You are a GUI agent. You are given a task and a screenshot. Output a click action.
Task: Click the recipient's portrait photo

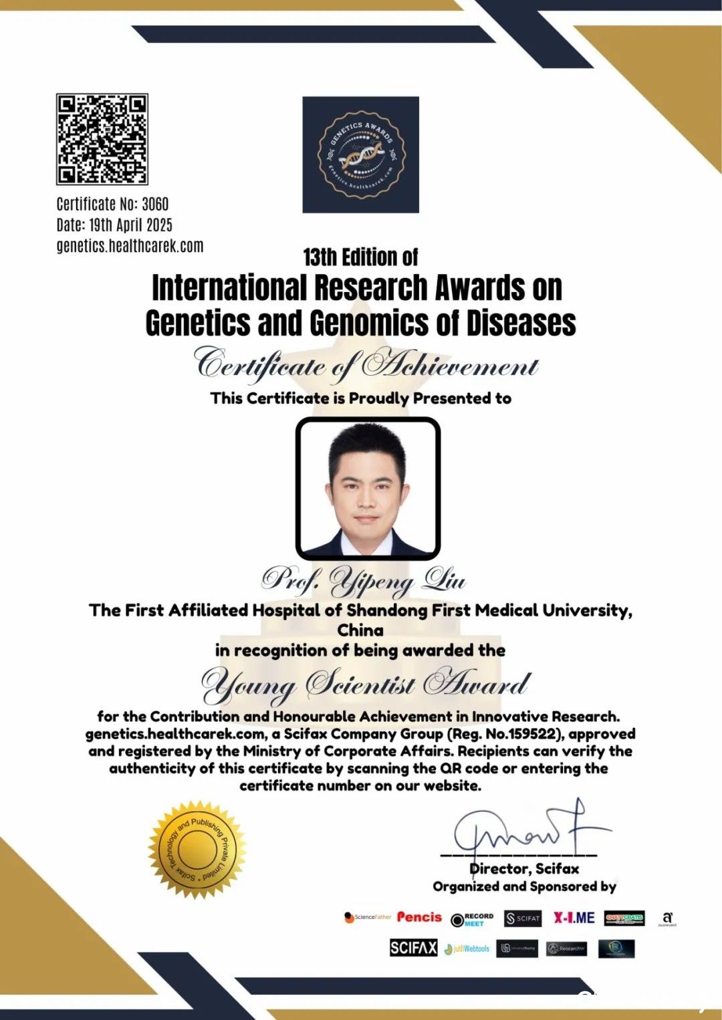[x=368, y=489]
